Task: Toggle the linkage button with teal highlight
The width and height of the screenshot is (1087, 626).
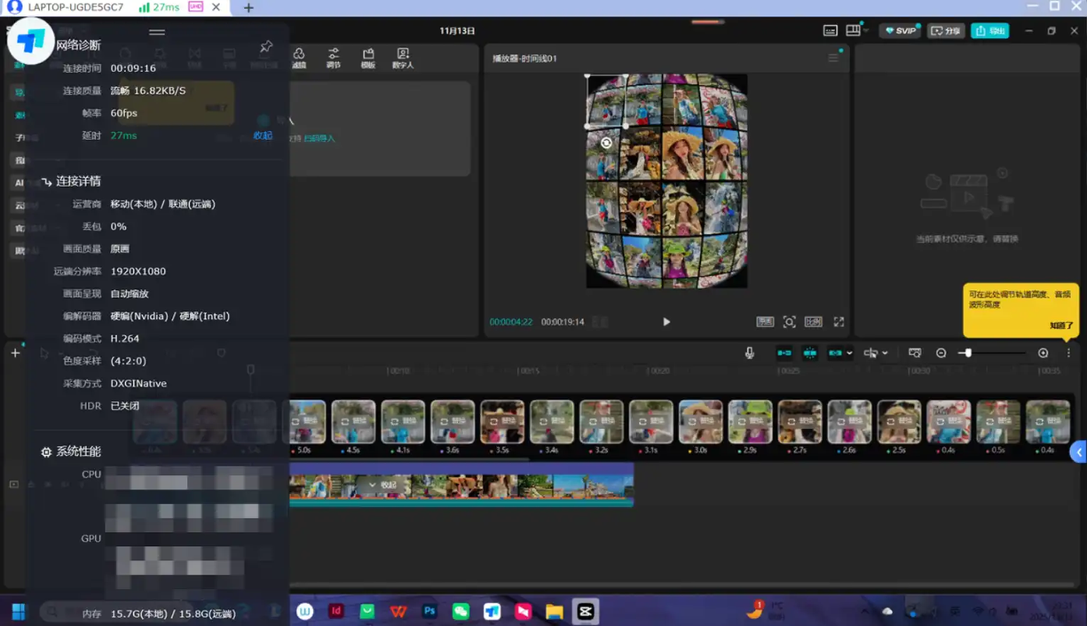Action: (835, 353)
